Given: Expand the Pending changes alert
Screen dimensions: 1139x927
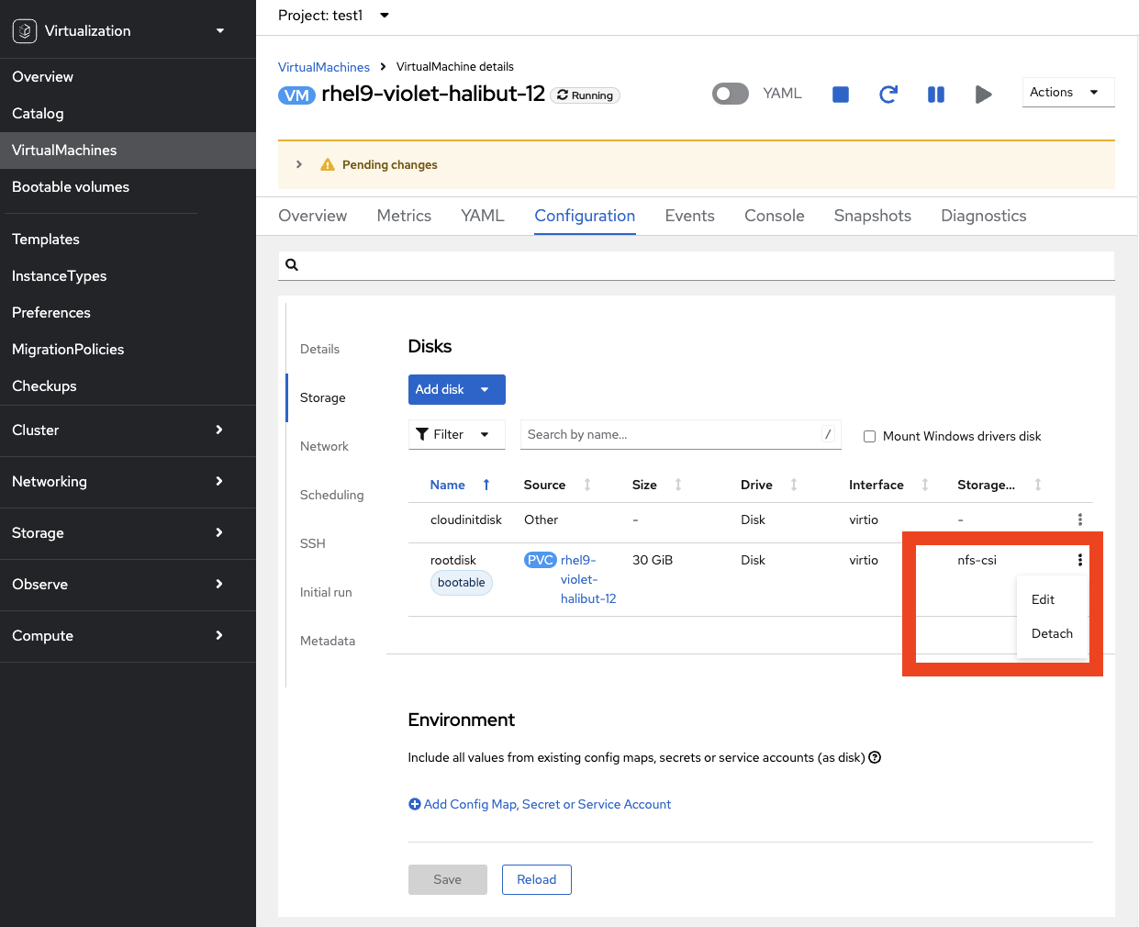Looking at the screenshot, I should pos(299,164).
